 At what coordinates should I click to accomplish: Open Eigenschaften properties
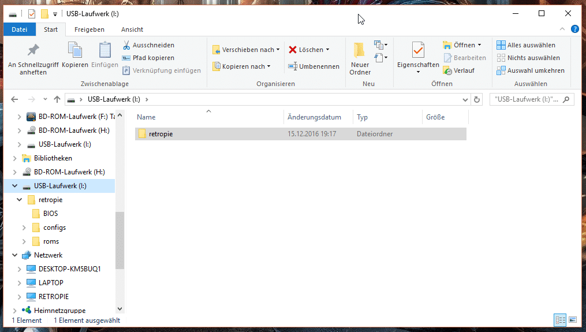[418, 57]
